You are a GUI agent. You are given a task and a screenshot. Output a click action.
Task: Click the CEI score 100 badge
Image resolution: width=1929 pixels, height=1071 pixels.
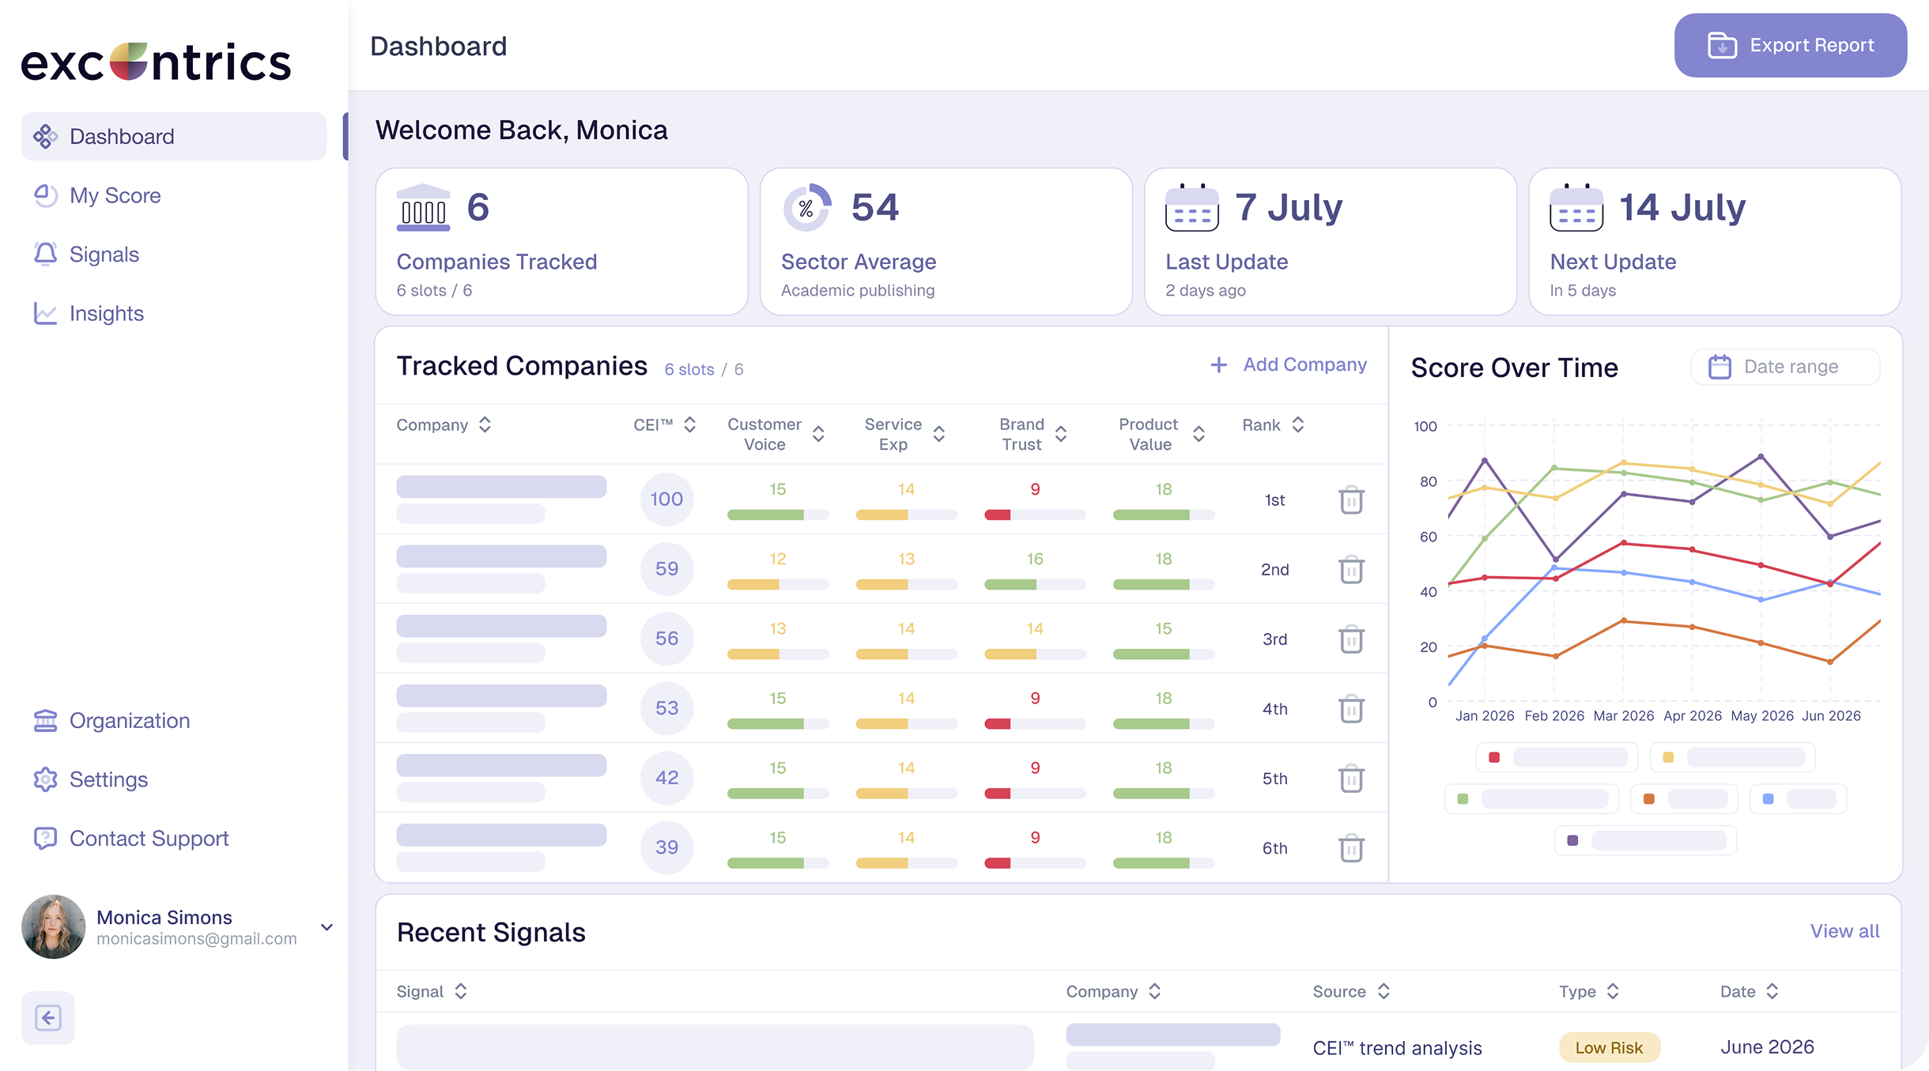click(666, 500)
